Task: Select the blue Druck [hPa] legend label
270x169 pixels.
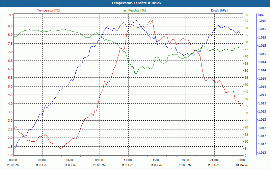Action: click(x=219, y=10)
